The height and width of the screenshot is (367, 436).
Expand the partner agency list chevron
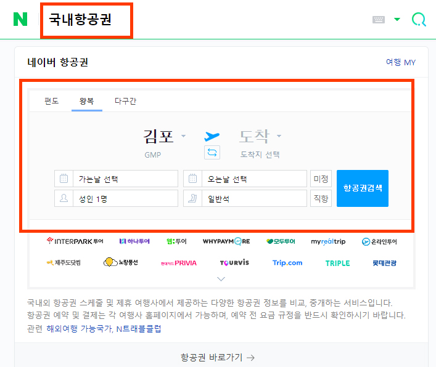click(221, 279)
